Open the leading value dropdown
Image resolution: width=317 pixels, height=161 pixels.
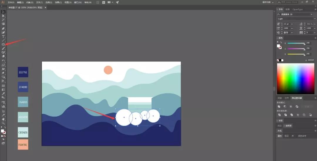(315, 24)
